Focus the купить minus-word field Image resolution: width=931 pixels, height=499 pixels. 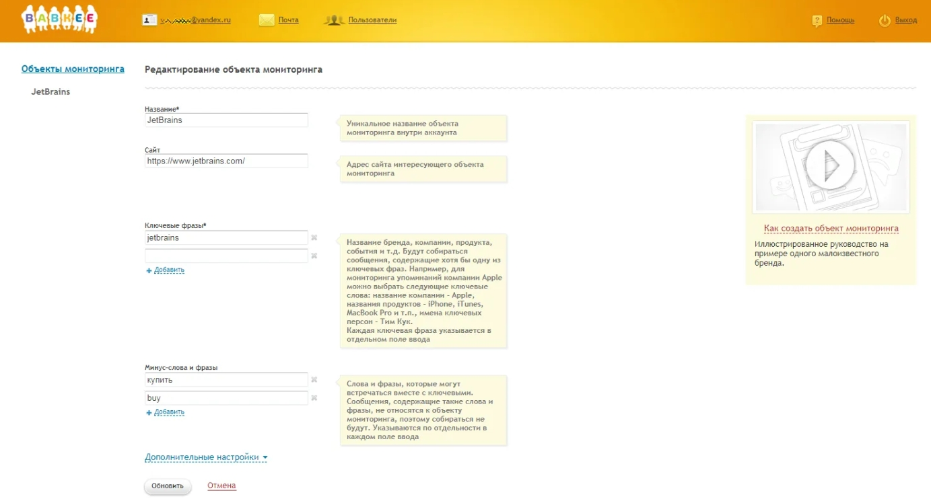[226, 380]
